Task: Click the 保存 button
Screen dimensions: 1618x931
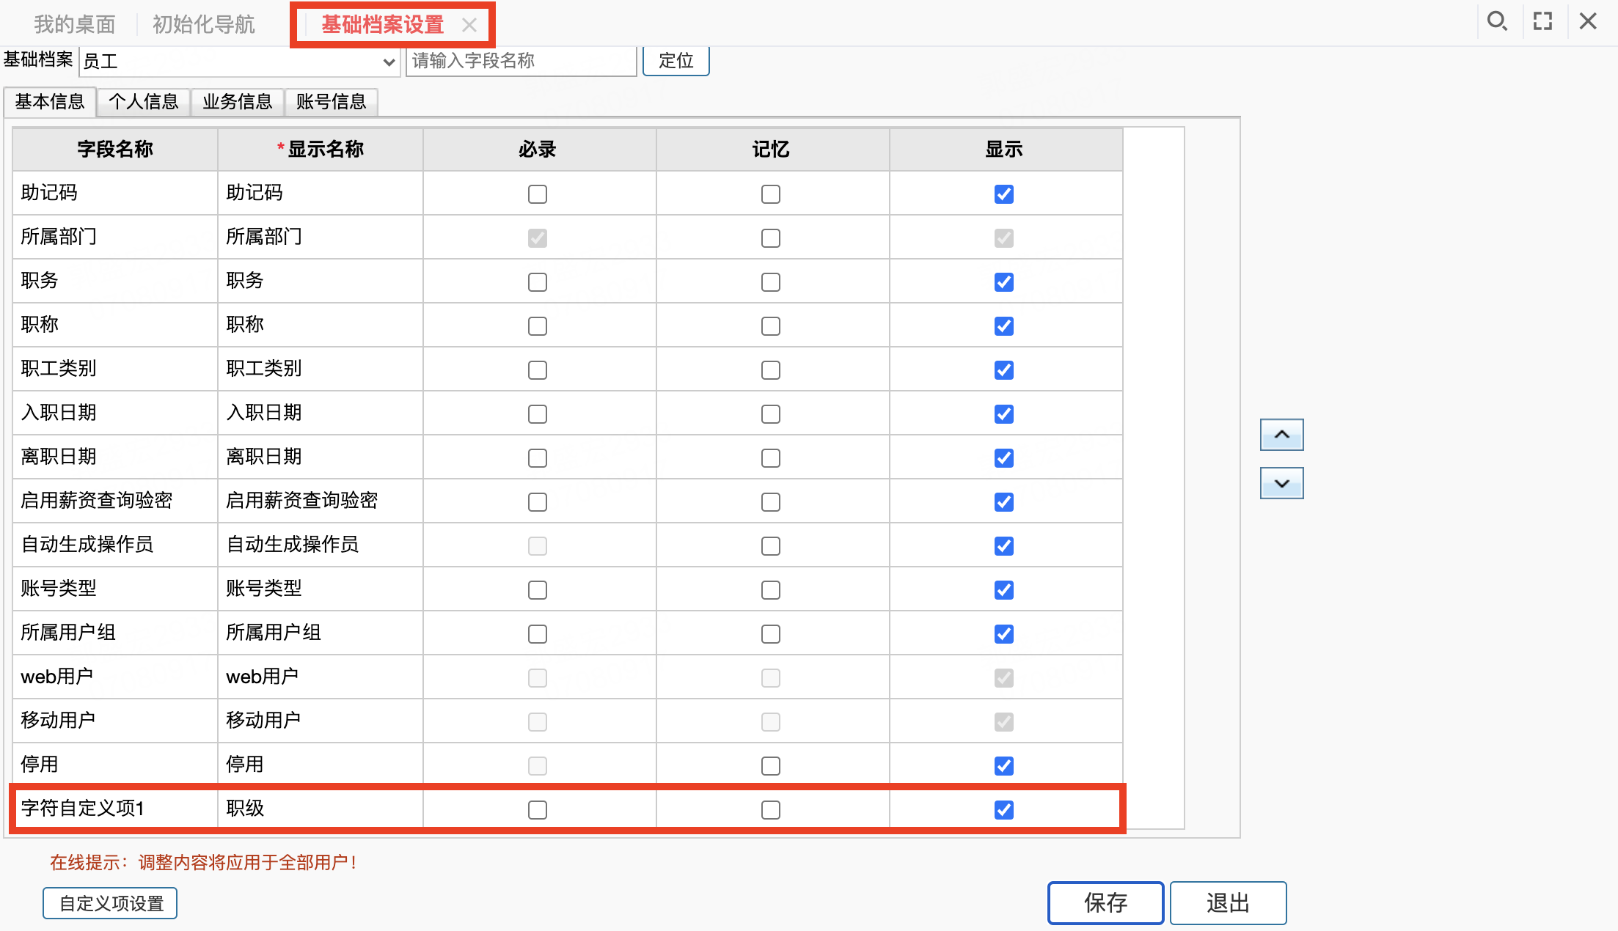Action: 1105,902
